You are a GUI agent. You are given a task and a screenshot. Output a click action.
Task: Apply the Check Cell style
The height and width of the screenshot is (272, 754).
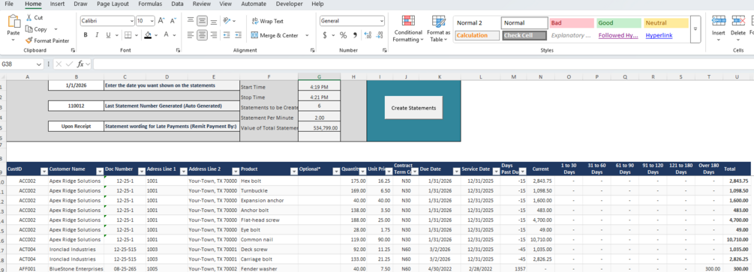[x=524, y=35]
